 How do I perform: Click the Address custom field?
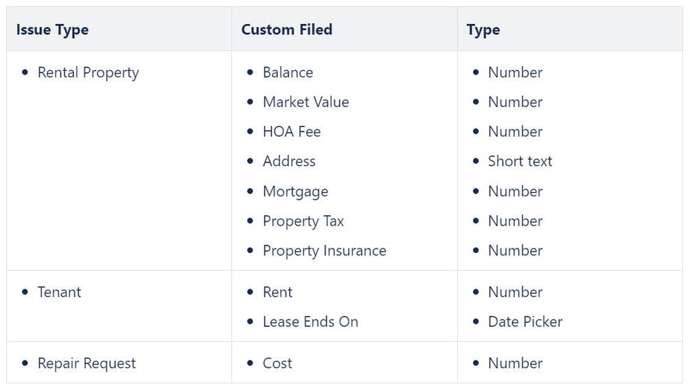[289, 161]
